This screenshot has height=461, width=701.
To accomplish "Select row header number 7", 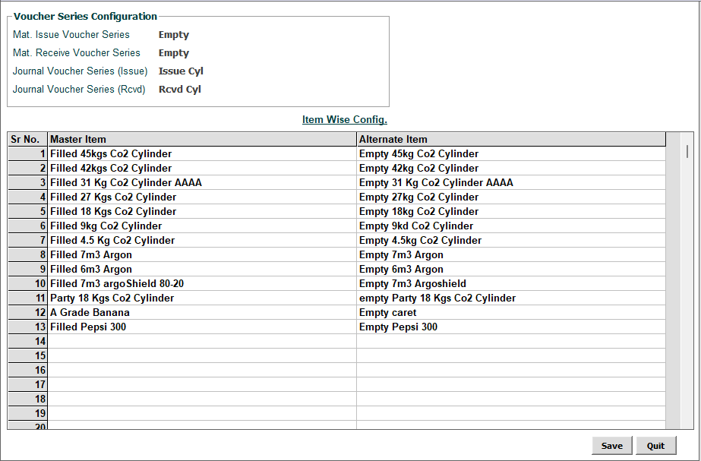I will (27, 241).
